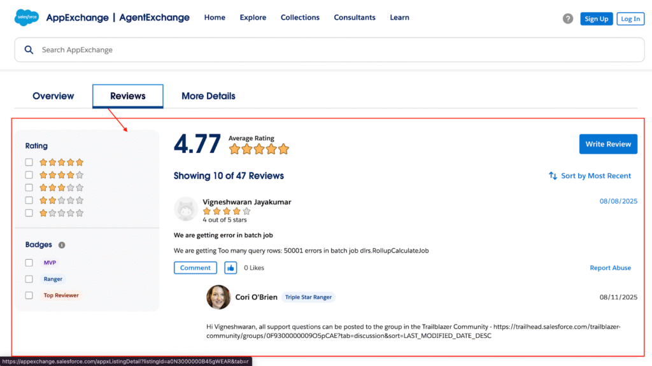
Task: Enable the Ranger badge filter
Action: pyautogui.click(x=29, y=279)
